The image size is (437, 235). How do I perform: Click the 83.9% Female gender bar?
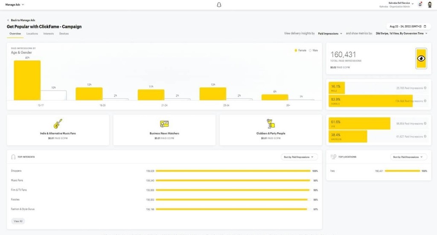[x=370, y=101]
